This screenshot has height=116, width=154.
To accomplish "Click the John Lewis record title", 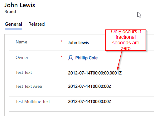I will pos(20,5).
